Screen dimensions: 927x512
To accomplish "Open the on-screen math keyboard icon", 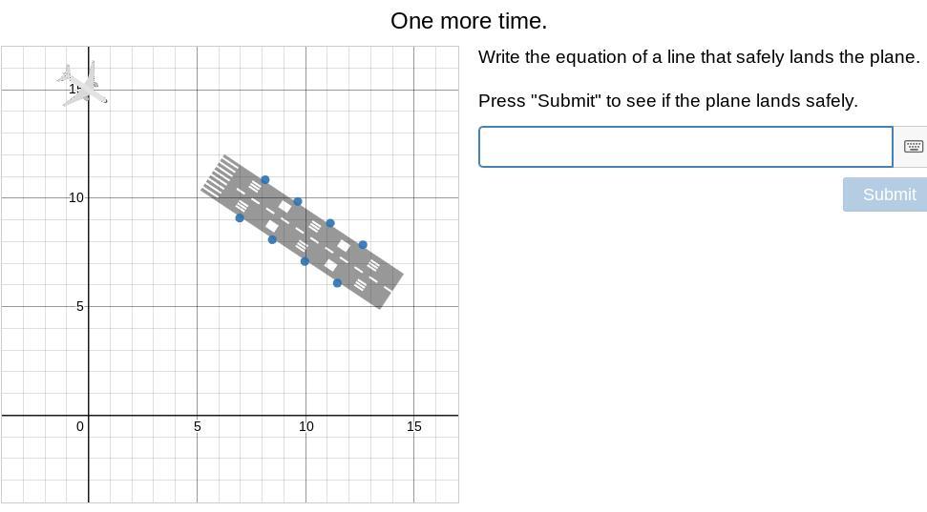I will point(913,147).
